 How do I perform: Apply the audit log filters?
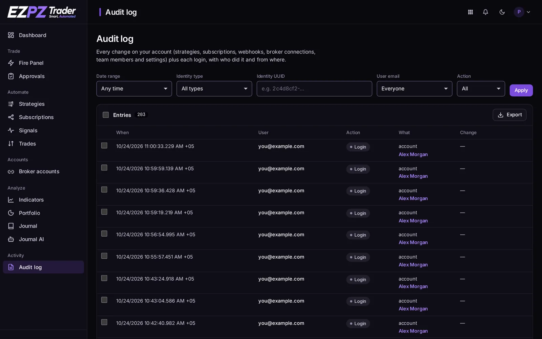(521, 90)
